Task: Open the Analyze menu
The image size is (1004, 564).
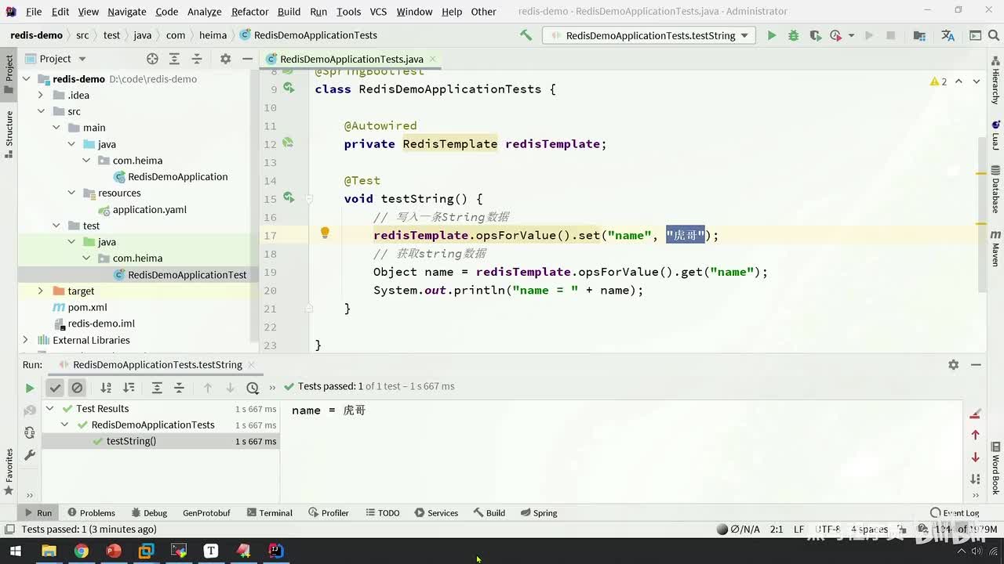Action: point(205,12)
